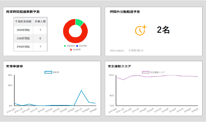The width and height of the screenshot is (206, 122).
Task: Click the 予測拘束時間 column header
Action: tap(23, 22)
